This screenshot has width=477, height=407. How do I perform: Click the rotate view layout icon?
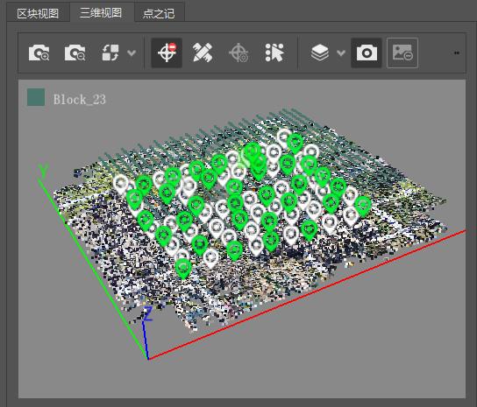pyautogui.click(x=110, y=53)
